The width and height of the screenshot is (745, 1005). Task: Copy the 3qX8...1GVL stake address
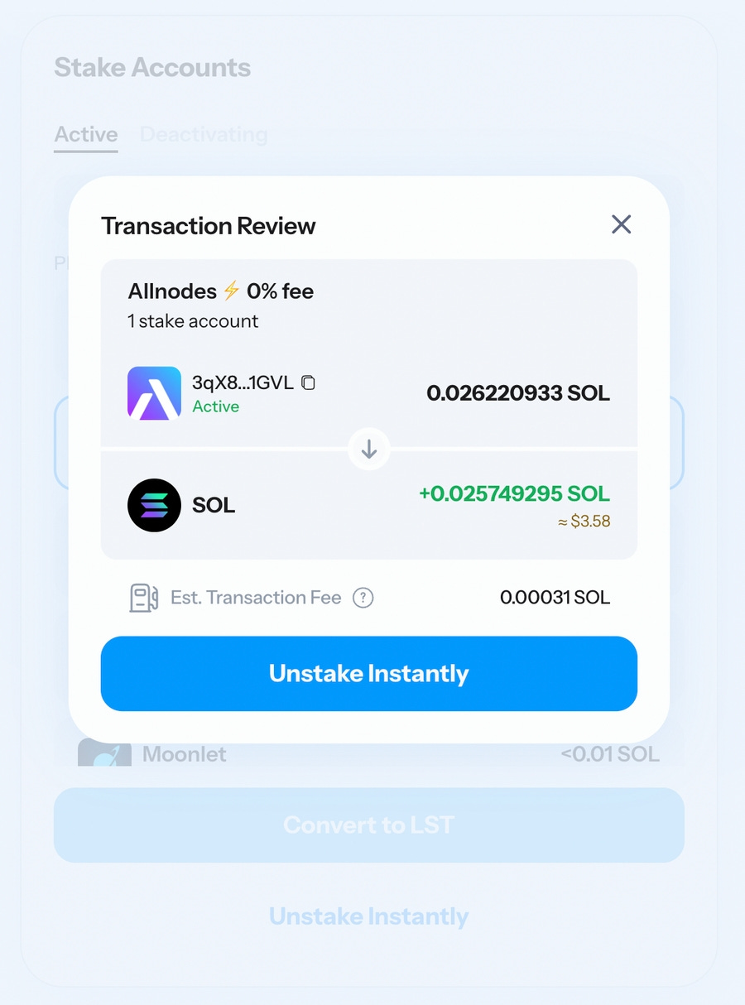(x=308, y=382)
